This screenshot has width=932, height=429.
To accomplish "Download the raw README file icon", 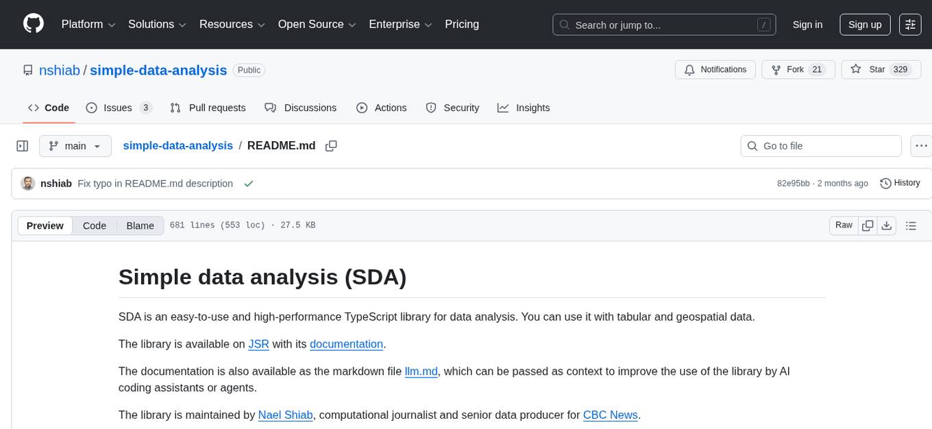I will [887, 225].
